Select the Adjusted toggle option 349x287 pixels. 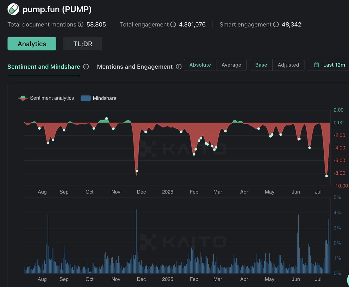click(x=288, y=65)
